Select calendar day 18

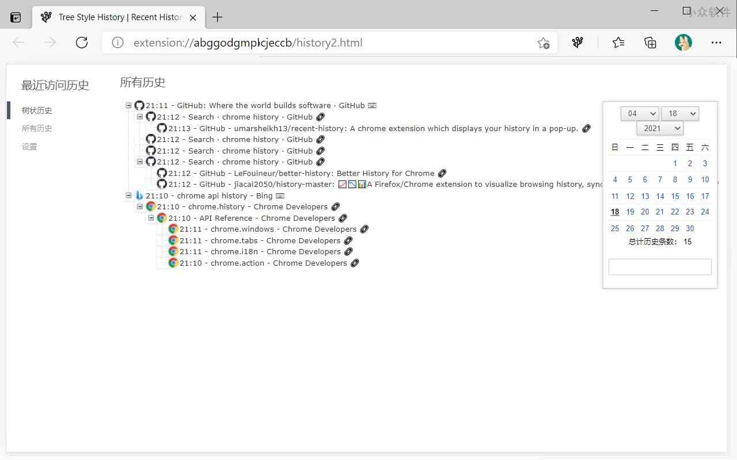[x=615, y=212]
